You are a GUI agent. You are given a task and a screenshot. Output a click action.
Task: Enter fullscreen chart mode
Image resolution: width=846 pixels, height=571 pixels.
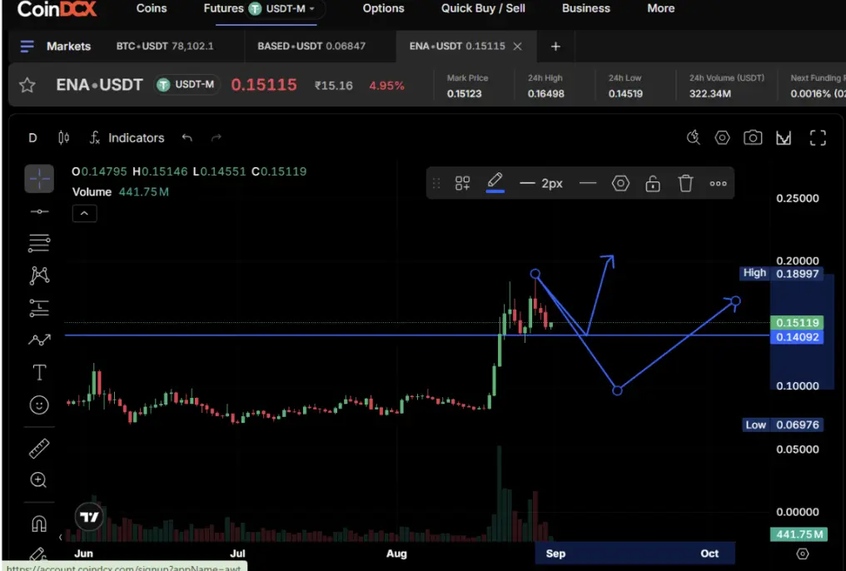[x=818, y=138]
